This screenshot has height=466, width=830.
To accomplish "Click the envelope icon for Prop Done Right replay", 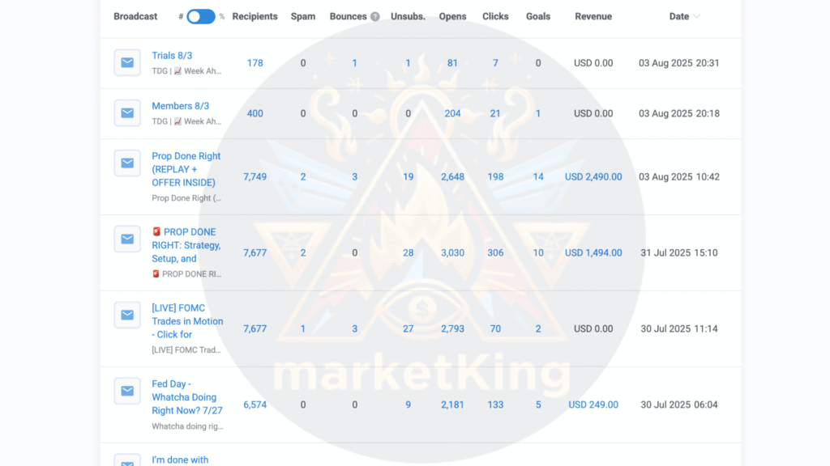I will 127,163.
